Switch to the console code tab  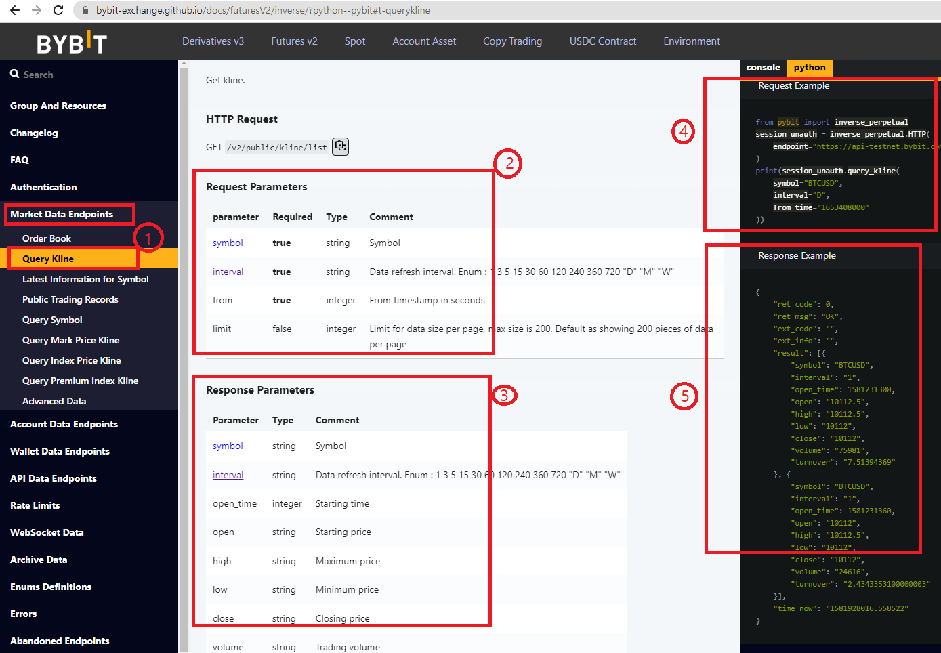[x=763, y=68]
